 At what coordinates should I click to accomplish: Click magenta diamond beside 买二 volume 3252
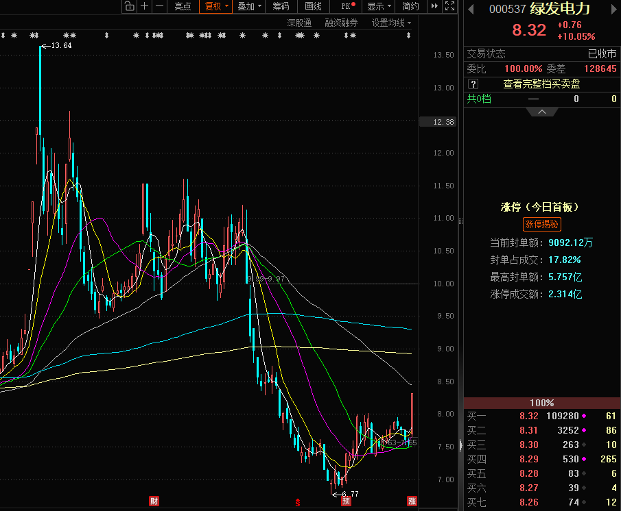(x=584, y=430)
